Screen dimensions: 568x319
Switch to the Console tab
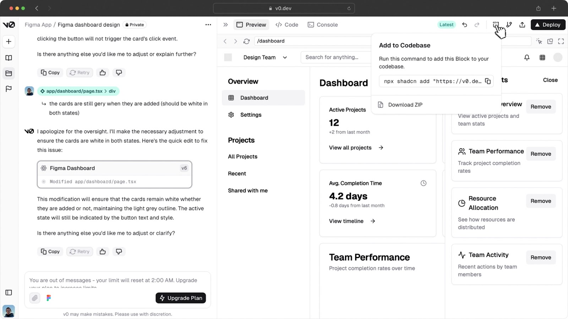[x=323, y=25]
